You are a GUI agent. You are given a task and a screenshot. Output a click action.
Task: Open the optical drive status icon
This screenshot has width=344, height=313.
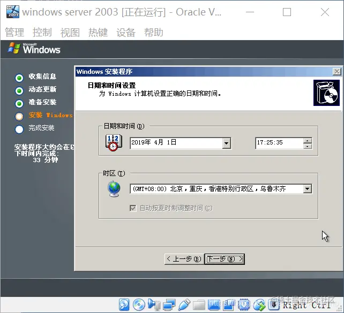139,304
